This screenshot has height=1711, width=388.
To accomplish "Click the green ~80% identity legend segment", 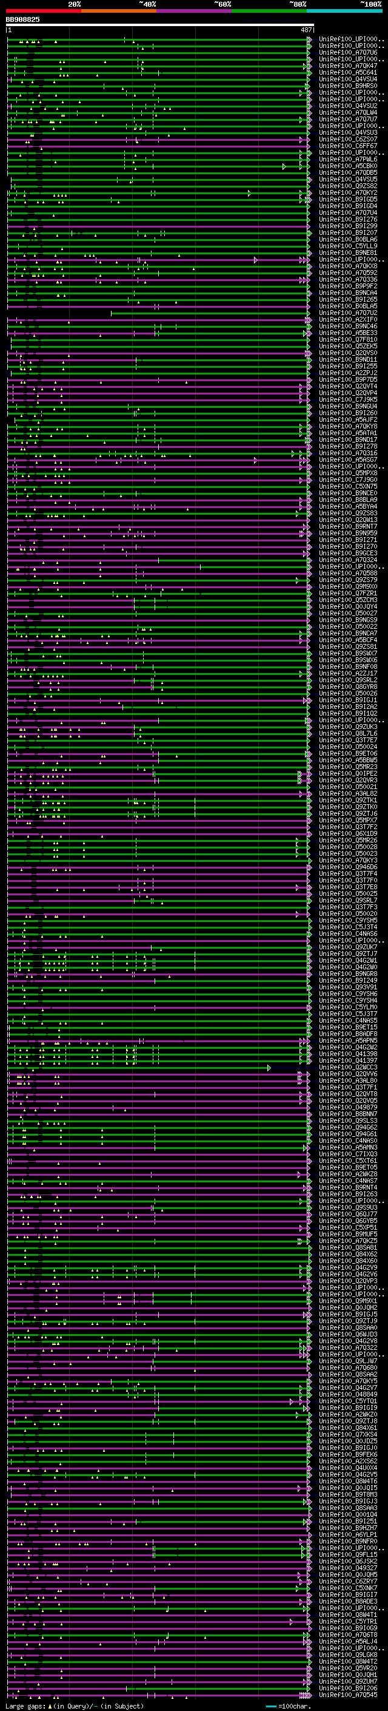I will pyautogui.click(x=269, y=12).
